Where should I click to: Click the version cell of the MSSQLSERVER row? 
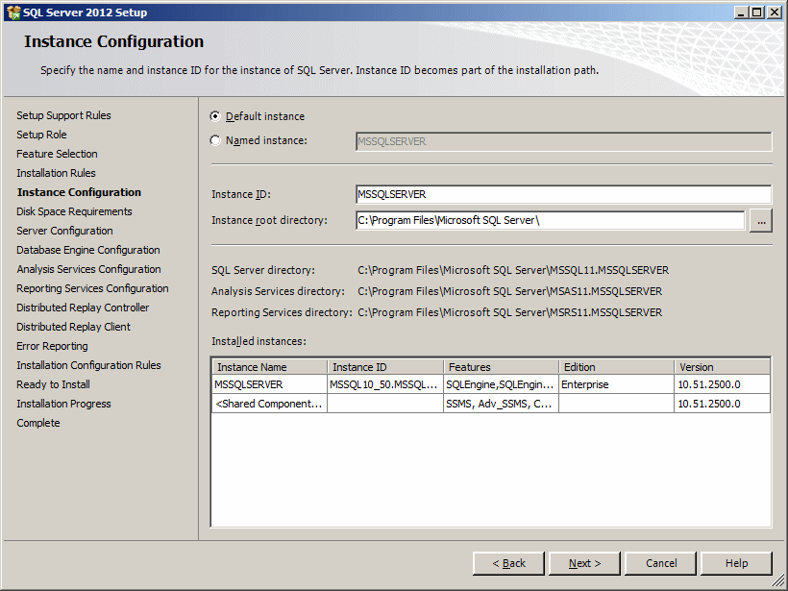point(722,384)
